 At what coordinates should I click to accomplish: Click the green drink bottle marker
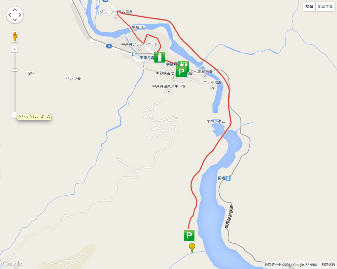(x=160, y=57)
